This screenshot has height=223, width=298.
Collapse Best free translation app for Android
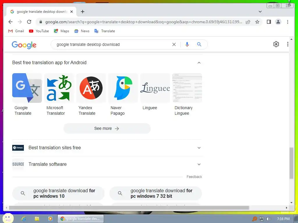[199, 63]
